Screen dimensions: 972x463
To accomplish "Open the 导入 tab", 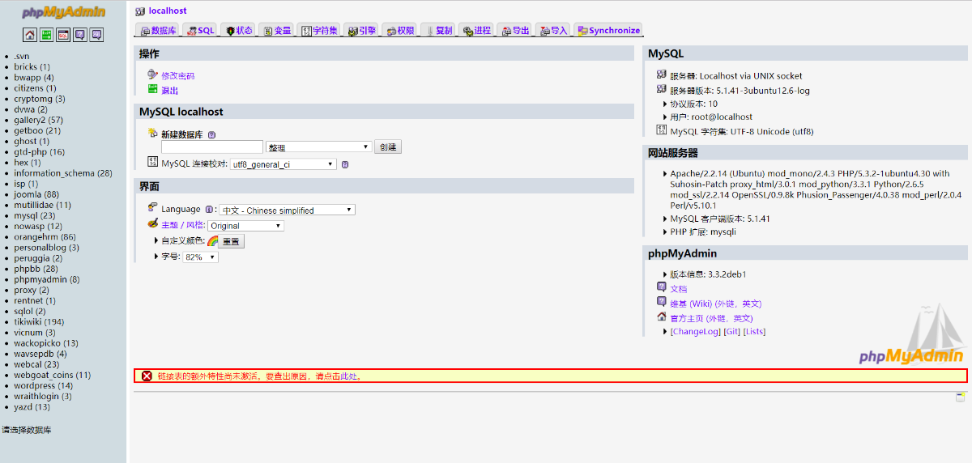I will click(553, 30).
